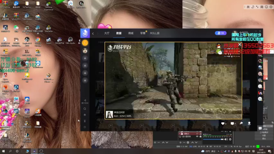Screen dimensions: 274x154
Task: Click the orange coin icon in 5E sidebar
Action: pos(85,43)
